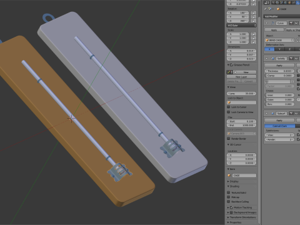Select deformation axis X button
Image resolution: width=300 pixels, height=225 pixels.
click(x=269, y=49)
